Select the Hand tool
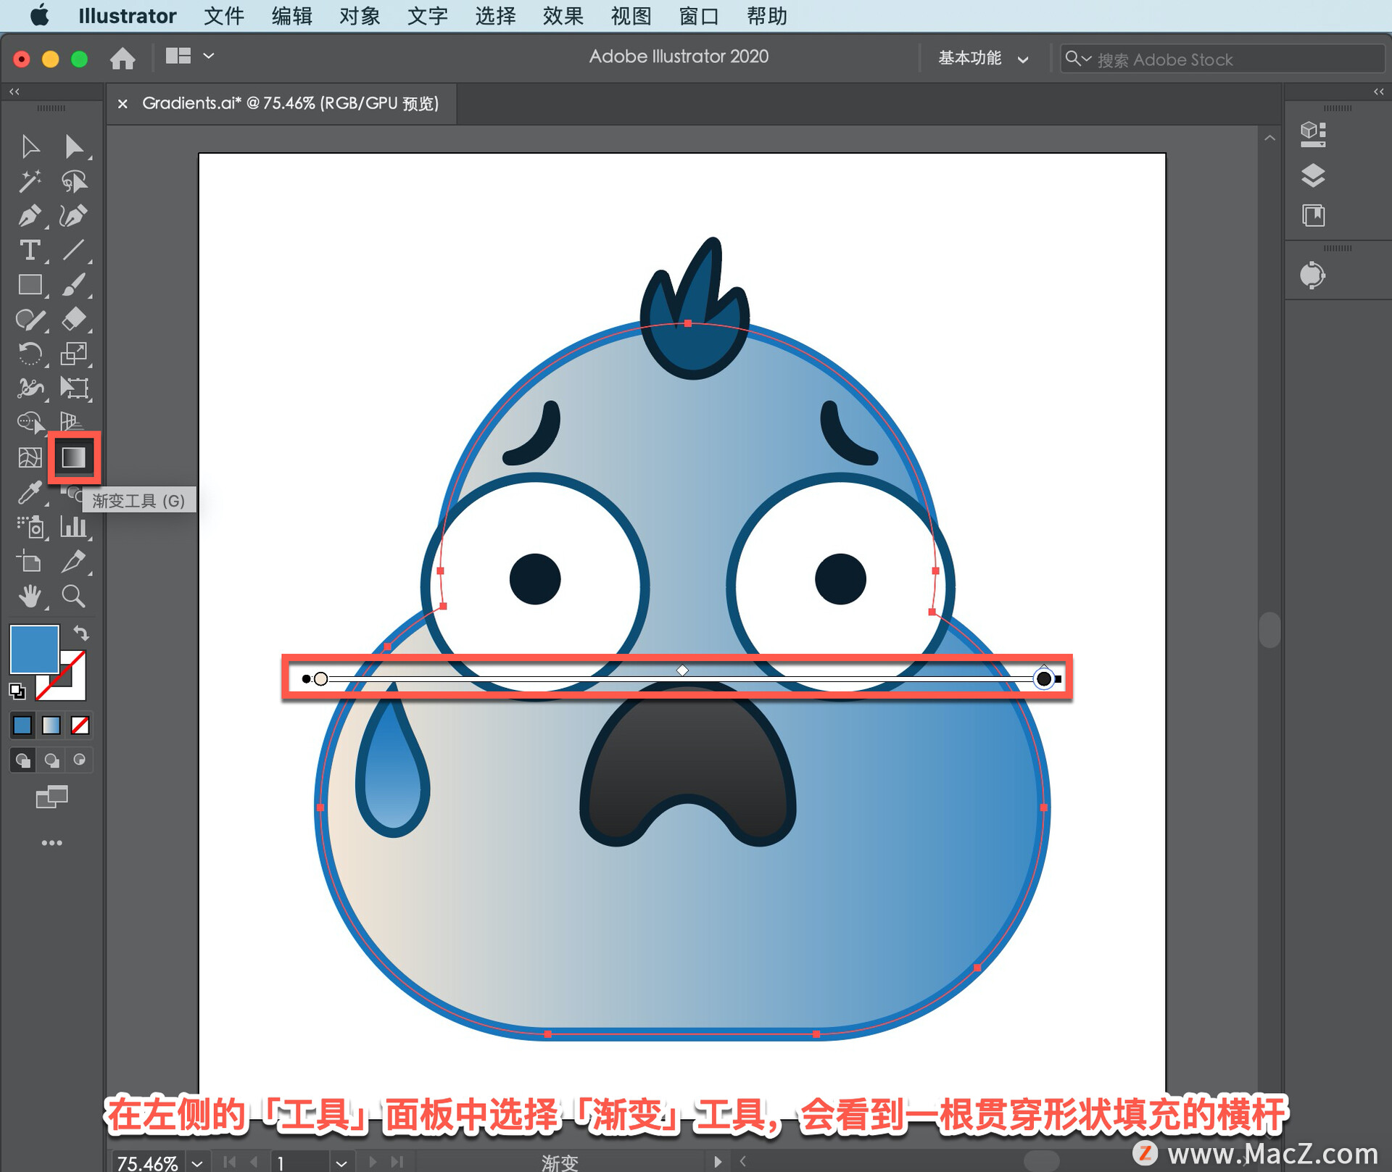 tap(29, 597)
